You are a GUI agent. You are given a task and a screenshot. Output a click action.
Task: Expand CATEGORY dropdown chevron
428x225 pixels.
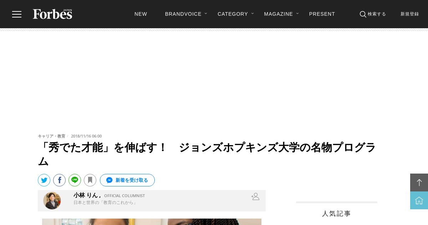253,14
